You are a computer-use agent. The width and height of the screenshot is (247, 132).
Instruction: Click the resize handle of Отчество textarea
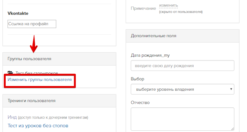pyautogui.click(x=232, y=129)
